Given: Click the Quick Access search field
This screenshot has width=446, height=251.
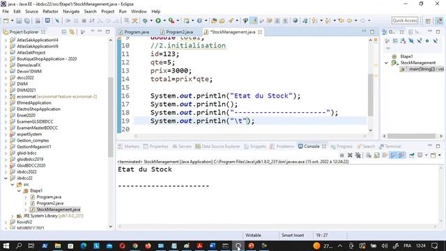Looking at the screenshot, I should 405,20.
